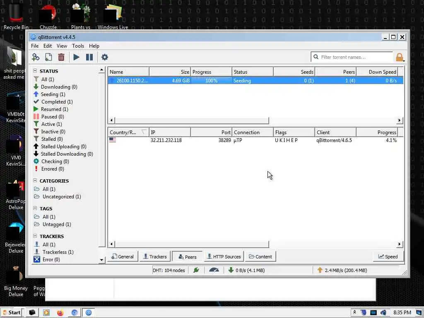424x318 pixels.
Task: Filter by Stalled (0) status
Action: click(48, 139)
